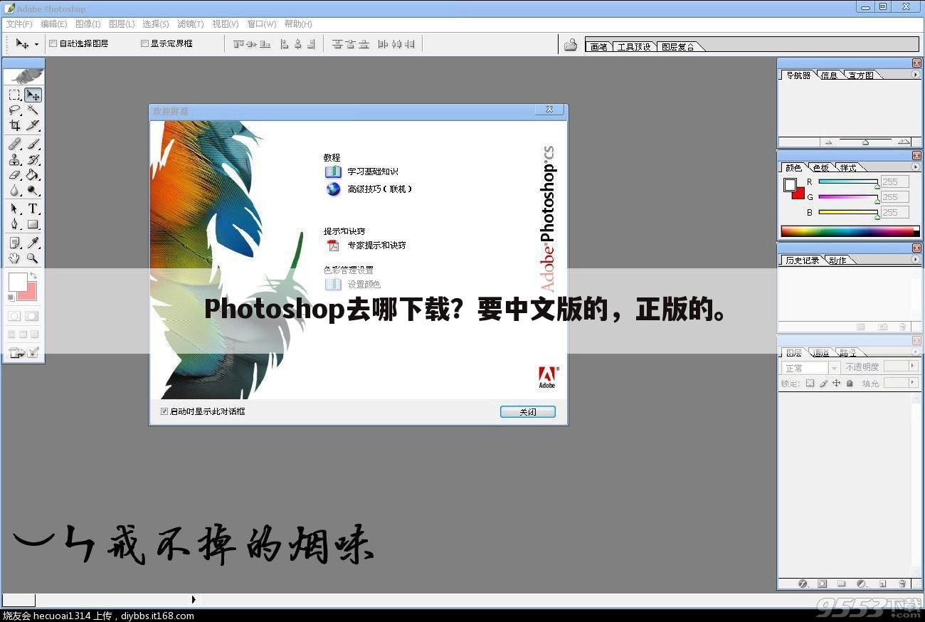Select the Move tool in toolbox
Image resolution: width=925 pixels, height=622 pixels.
click(x=33, y=95)
